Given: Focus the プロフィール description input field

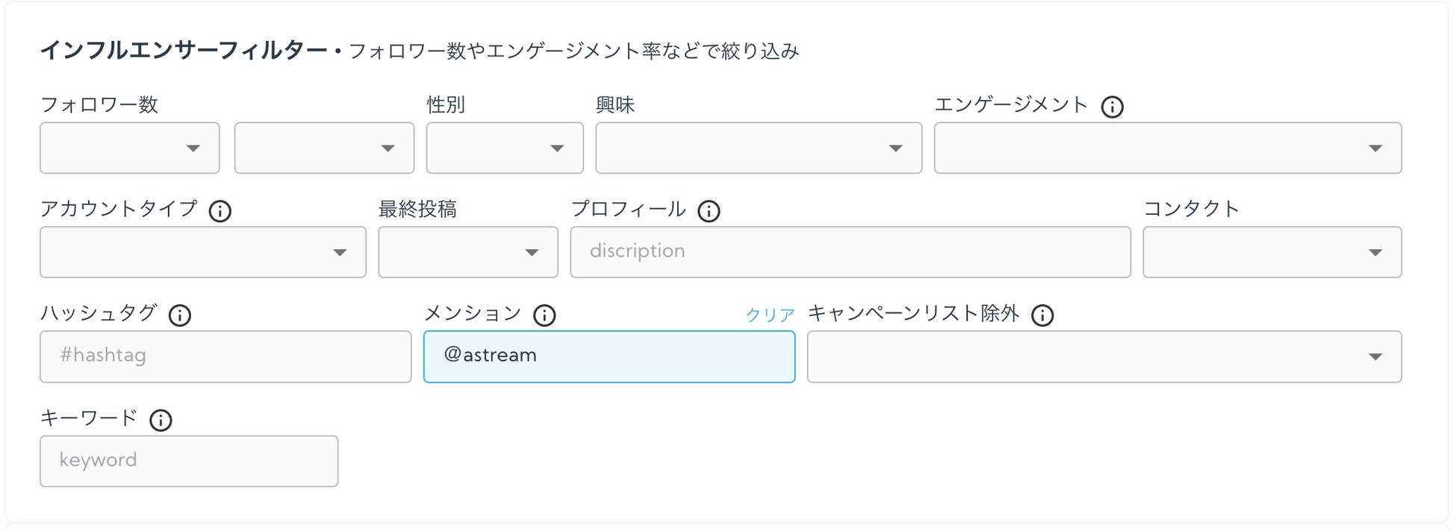Looking at the screenshot, I should tap(850, 253).
